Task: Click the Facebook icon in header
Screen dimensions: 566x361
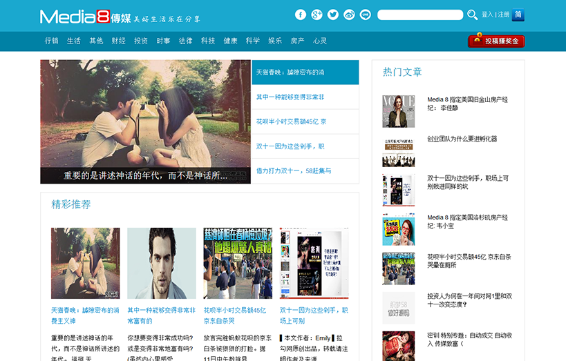Action: pos(301,14)
